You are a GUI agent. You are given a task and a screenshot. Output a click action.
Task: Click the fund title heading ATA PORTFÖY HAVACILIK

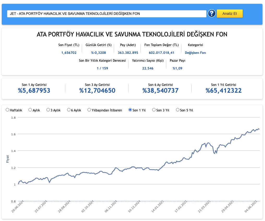click(x=132, y=34)
